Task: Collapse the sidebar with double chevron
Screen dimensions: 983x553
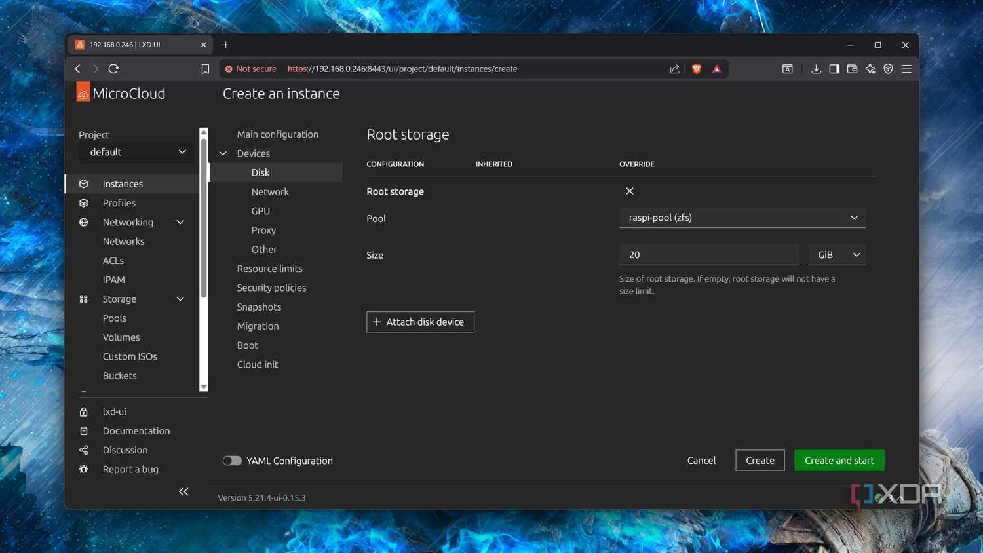Action: pyautogui.click(x=183, y=491)
